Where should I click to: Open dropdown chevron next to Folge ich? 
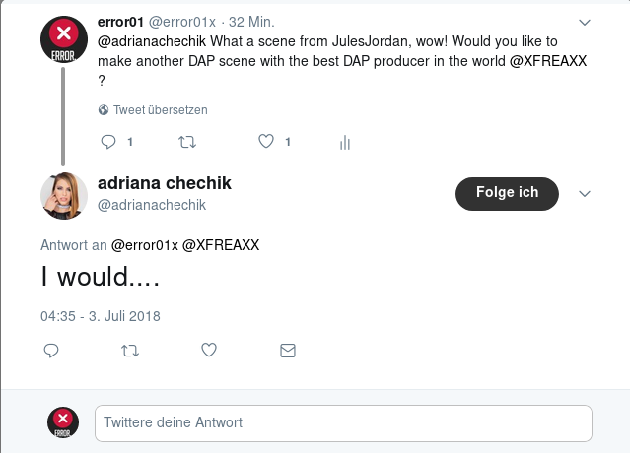pyautogui.click(x=584, y=193)
